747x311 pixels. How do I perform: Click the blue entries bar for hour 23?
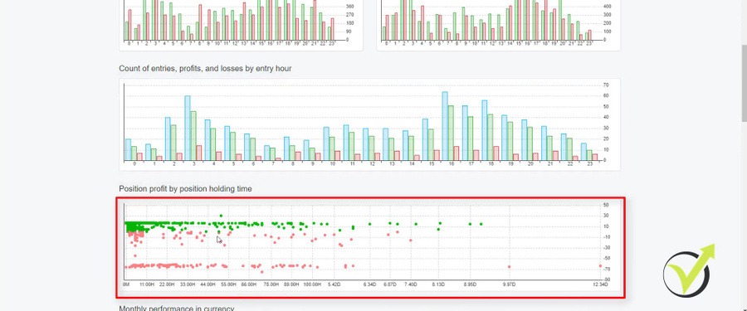click(583, 152)
